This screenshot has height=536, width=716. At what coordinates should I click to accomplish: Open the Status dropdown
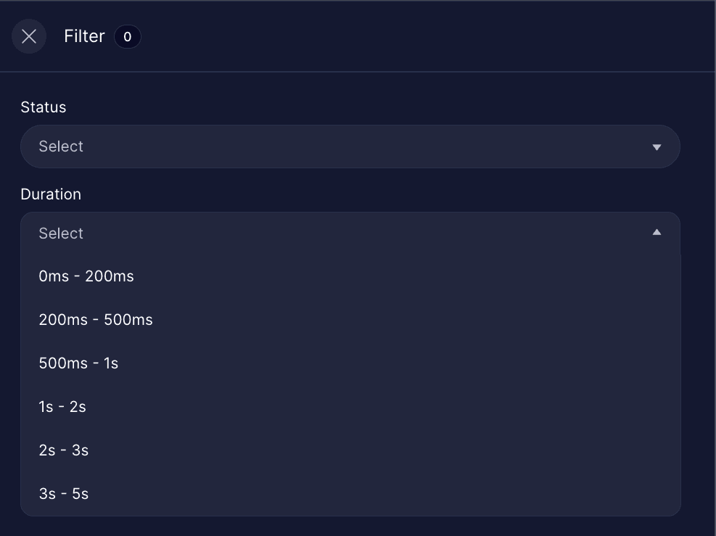(350, 147)
